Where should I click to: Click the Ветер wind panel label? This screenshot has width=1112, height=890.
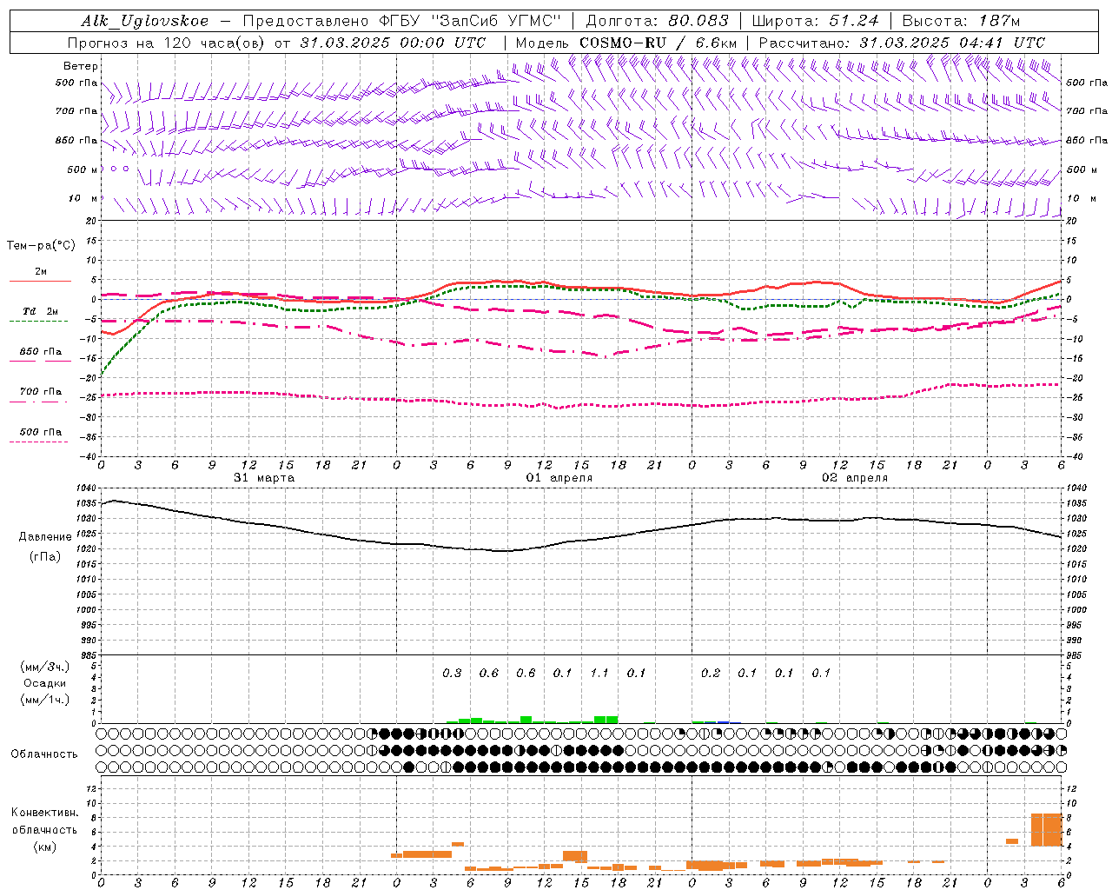[x=80, y=66]
